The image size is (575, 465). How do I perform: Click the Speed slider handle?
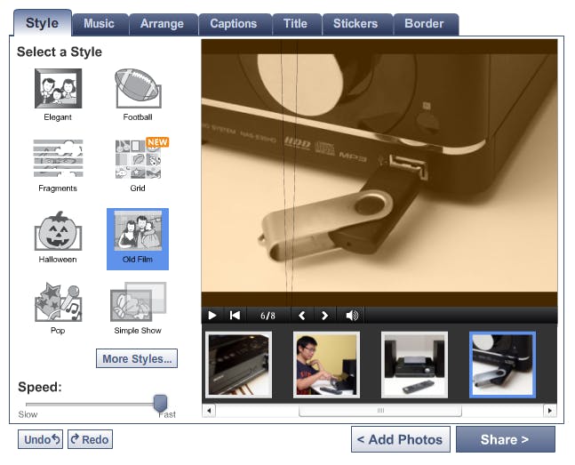[161, 403]
